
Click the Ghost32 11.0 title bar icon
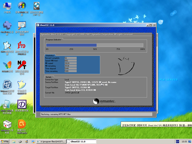tap(38, 25)
